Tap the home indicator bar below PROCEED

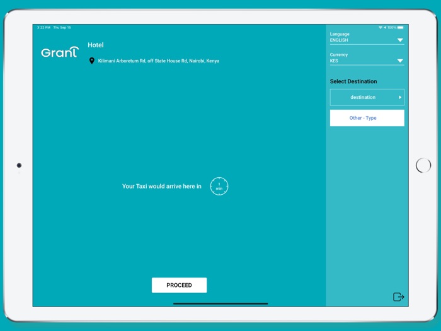(220, 304)
